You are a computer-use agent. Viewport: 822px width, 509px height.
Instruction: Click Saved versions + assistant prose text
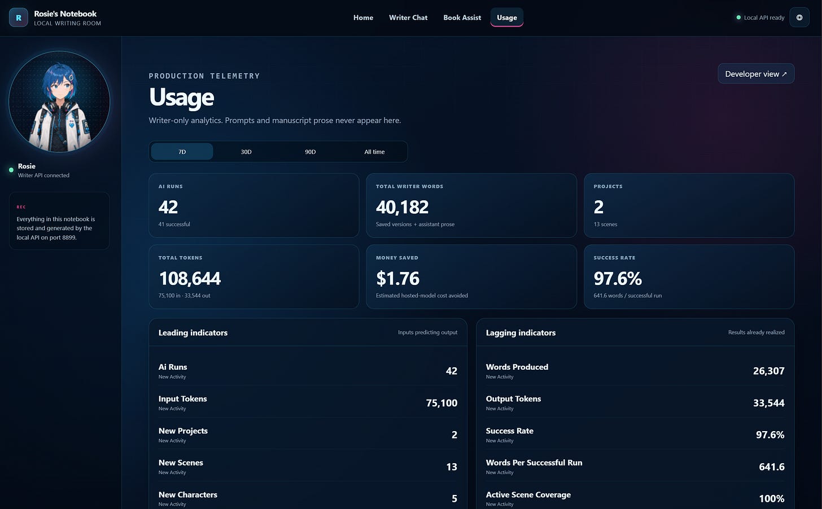(415, 224)
